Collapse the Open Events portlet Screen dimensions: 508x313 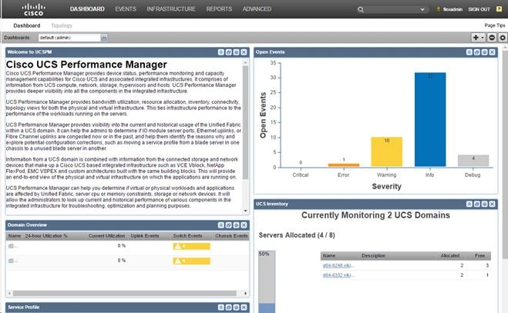tap(469, 52)
